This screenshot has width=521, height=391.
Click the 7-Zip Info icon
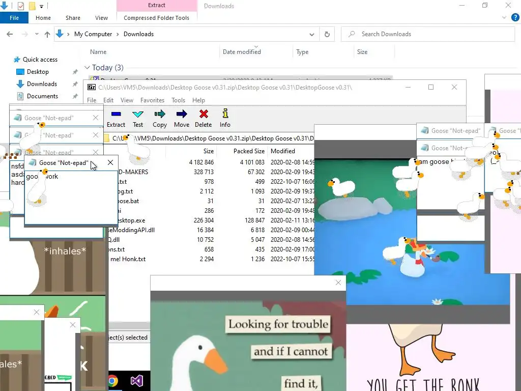click(225, 114)
